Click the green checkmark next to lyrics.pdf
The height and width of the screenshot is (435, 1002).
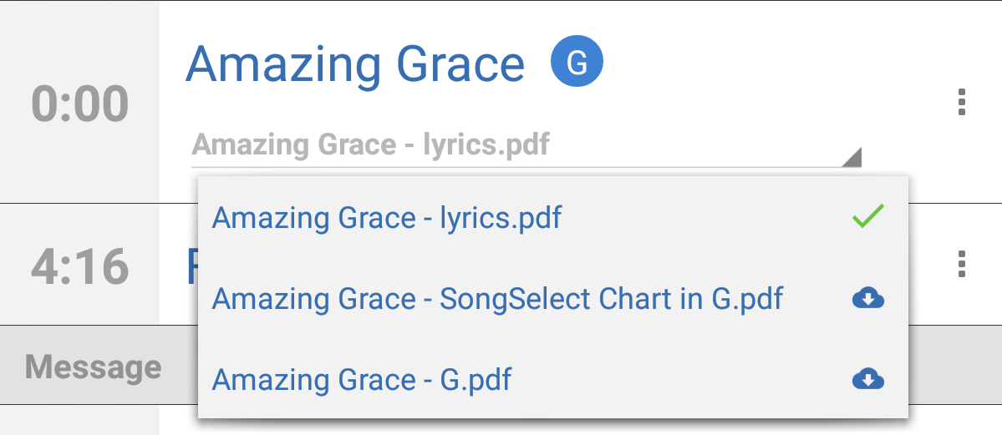867,217
